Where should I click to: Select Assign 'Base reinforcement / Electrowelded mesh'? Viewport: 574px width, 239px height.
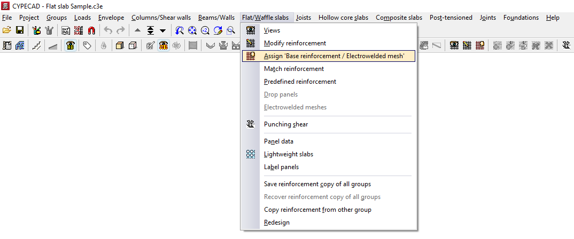[334, 56]
